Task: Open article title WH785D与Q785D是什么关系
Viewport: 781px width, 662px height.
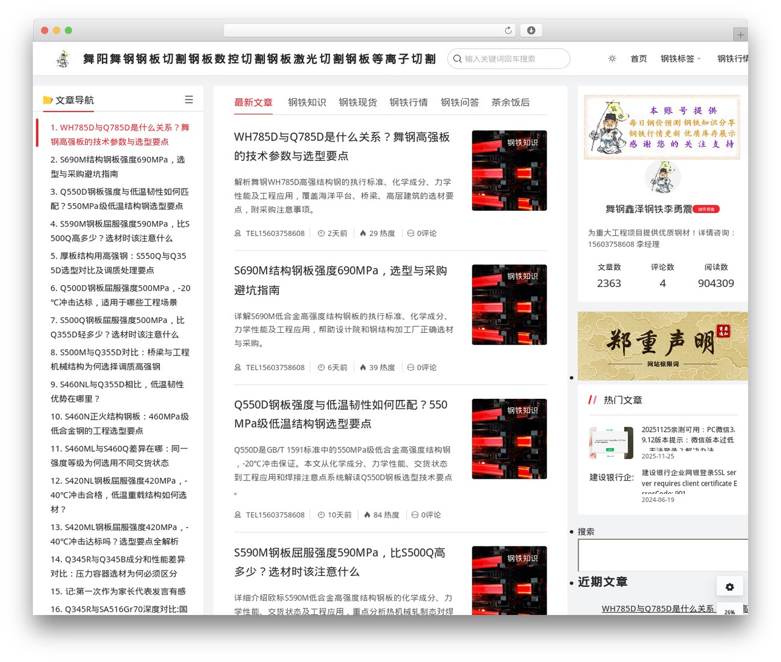Action: coord(342,147)
